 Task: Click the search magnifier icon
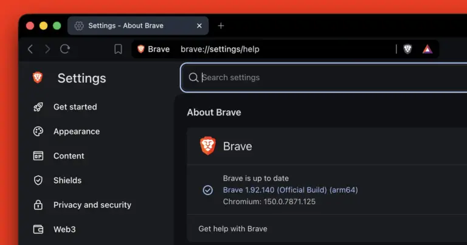[x=193, y=77]
